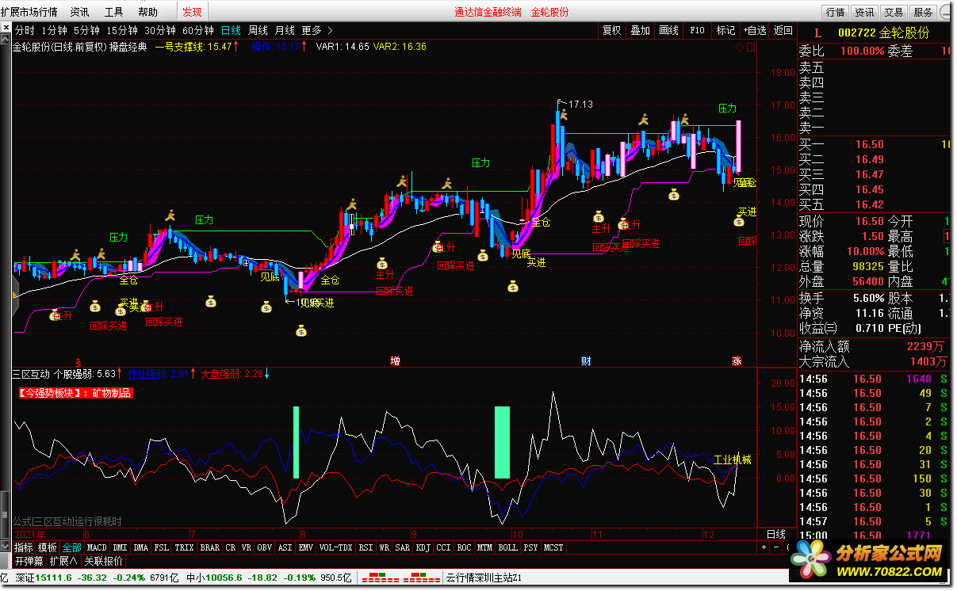Viewport: 957px width, 591px height.
Task: Open the 帮助 menu
Action: [147, 12]
